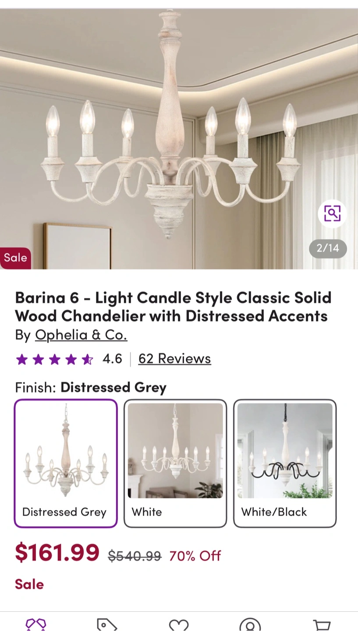Tap the 2/14 image counter
Image resolution: width=358 pixels, height=631 pixels.
(328, 248)
